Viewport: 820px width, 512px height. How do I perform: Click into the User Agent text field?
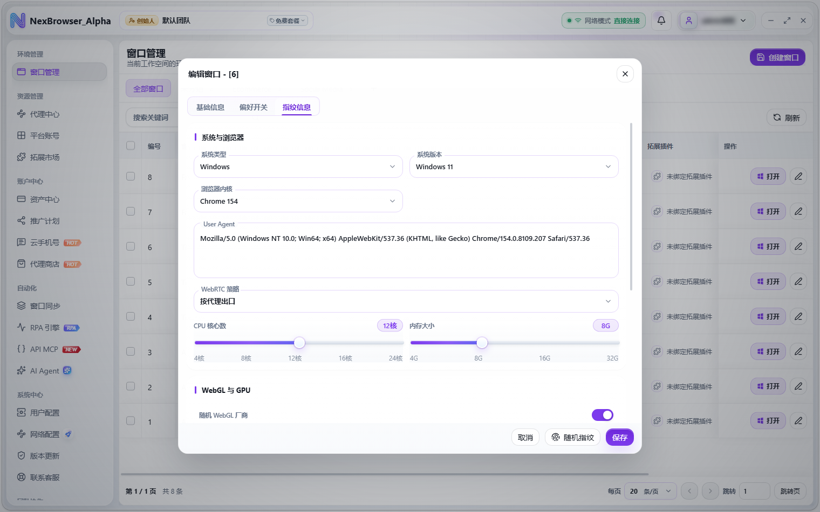coord(406,251)
